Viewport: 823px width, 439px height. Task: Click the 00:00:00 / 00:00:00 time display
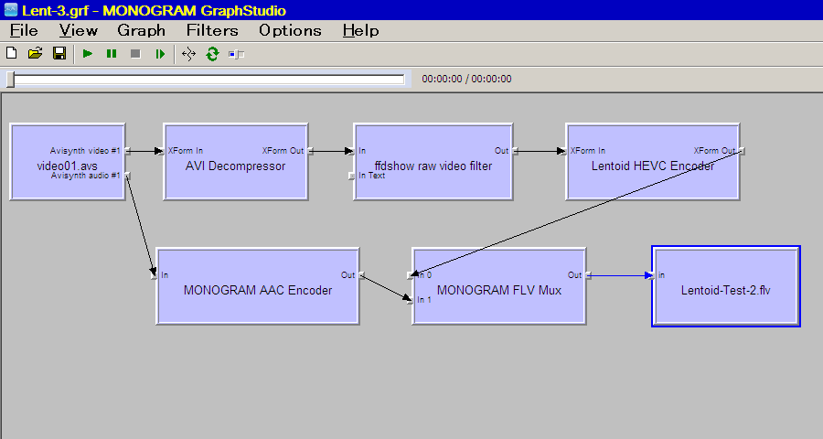coord(466,79)
